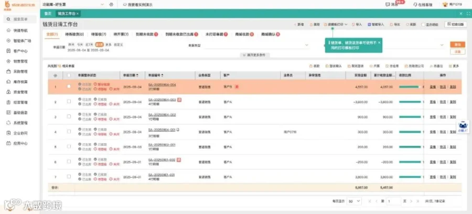472x214 pixels.
Task: Select the 待签收(7) tab
Action: (98, 34)
